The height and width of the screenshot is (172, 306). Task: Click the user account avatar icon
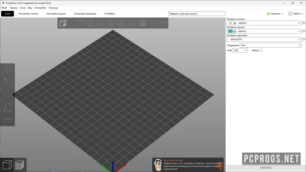coord(290,14)
